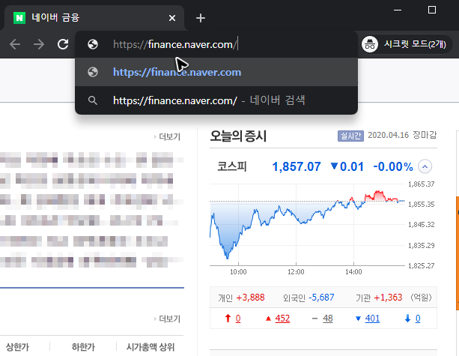459x356 pixels.
Task: Go back with the browser back arrow
Action: 15,44
